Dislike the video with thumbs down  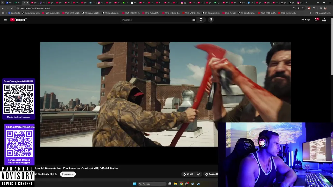pyautogui.click(x=198, y=174)
